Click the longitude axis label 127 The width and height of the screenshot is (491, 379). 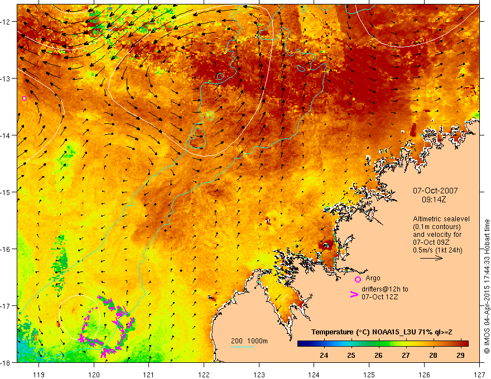tap(479, 375)
